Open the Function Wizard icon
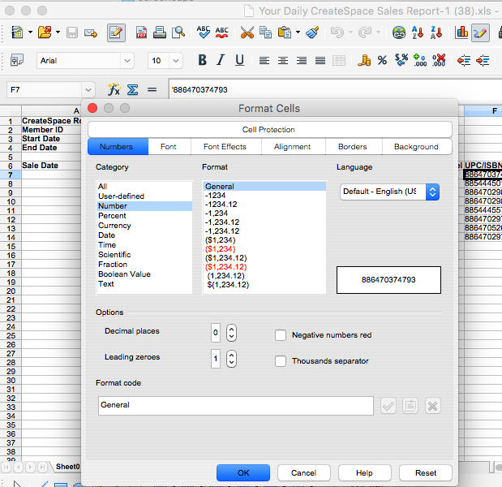502x487 pixels. click(x=114, y=89)
